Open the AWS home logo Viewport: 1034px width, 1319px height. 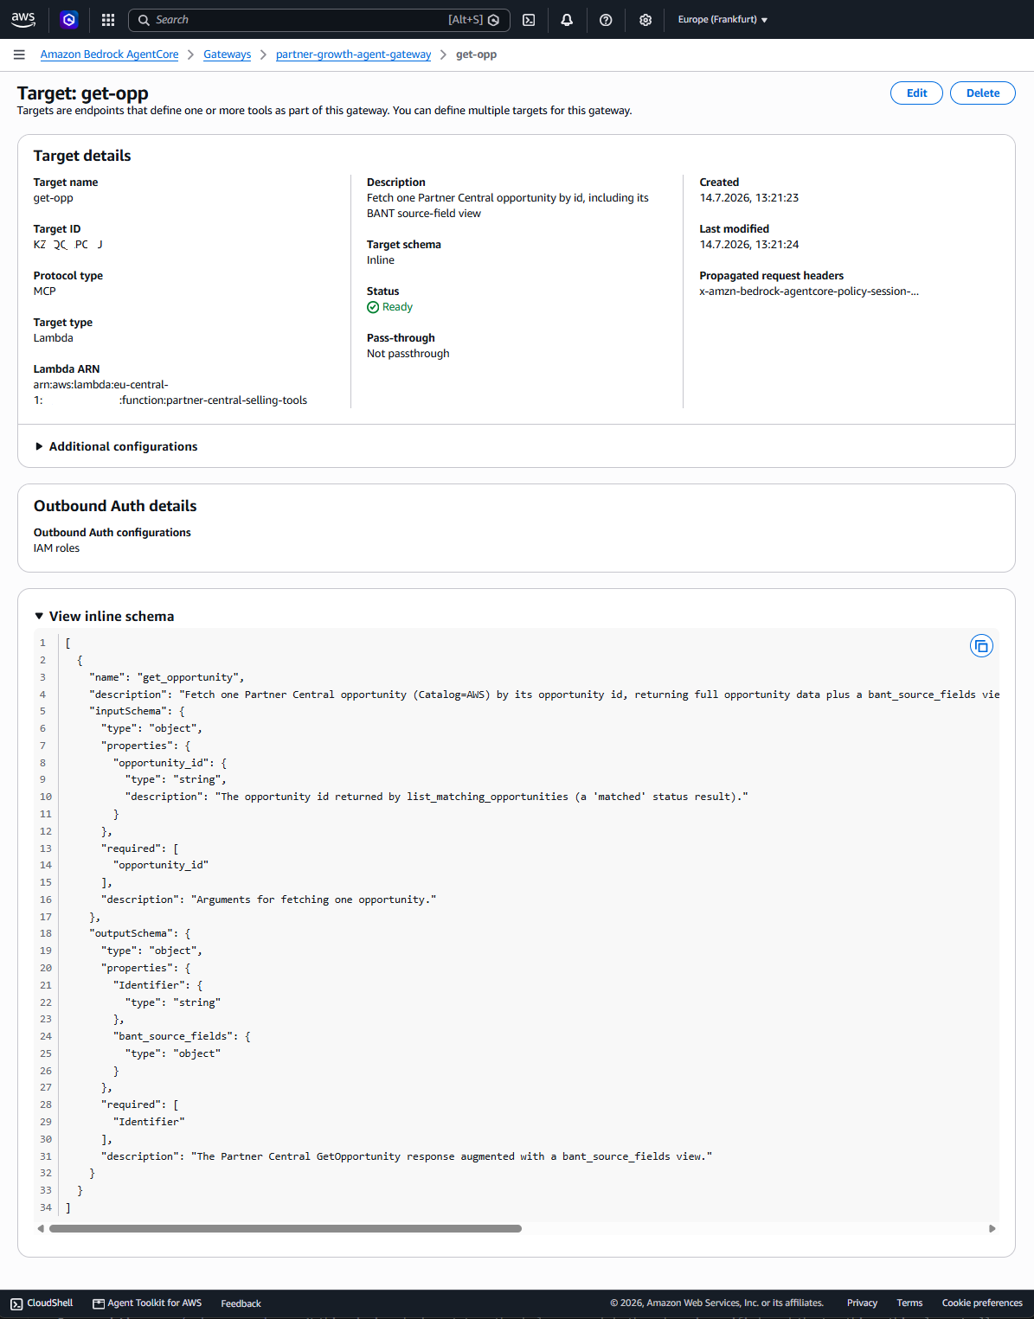tap(23, 19)
